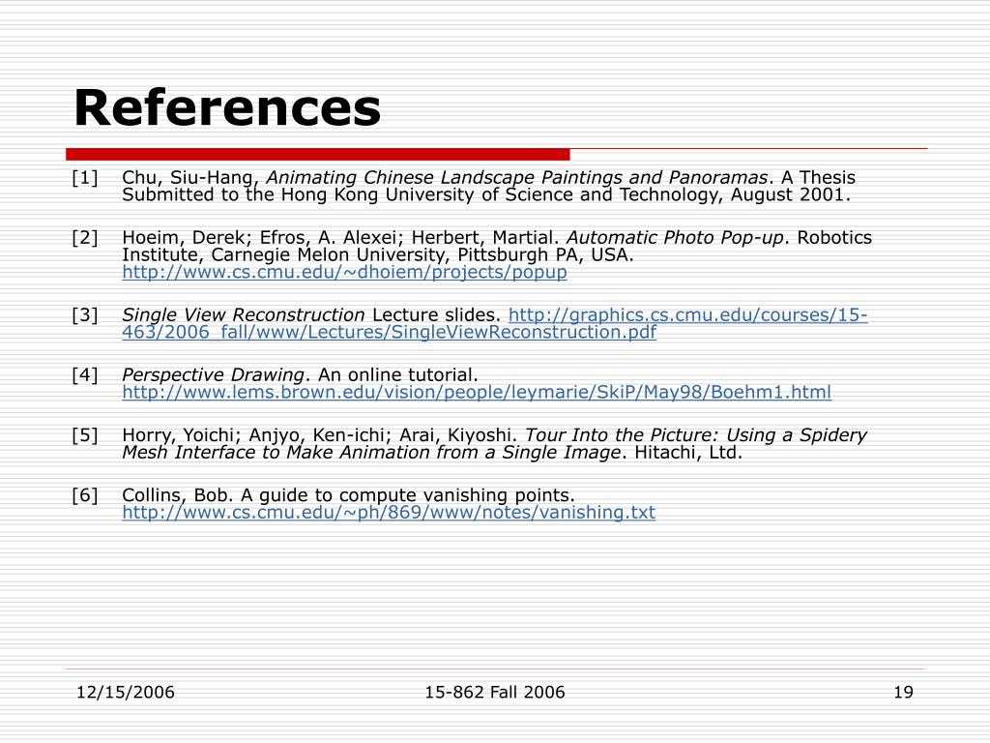Select the Perspective Drawing title text
990x743 pixels.
(213, 374)
